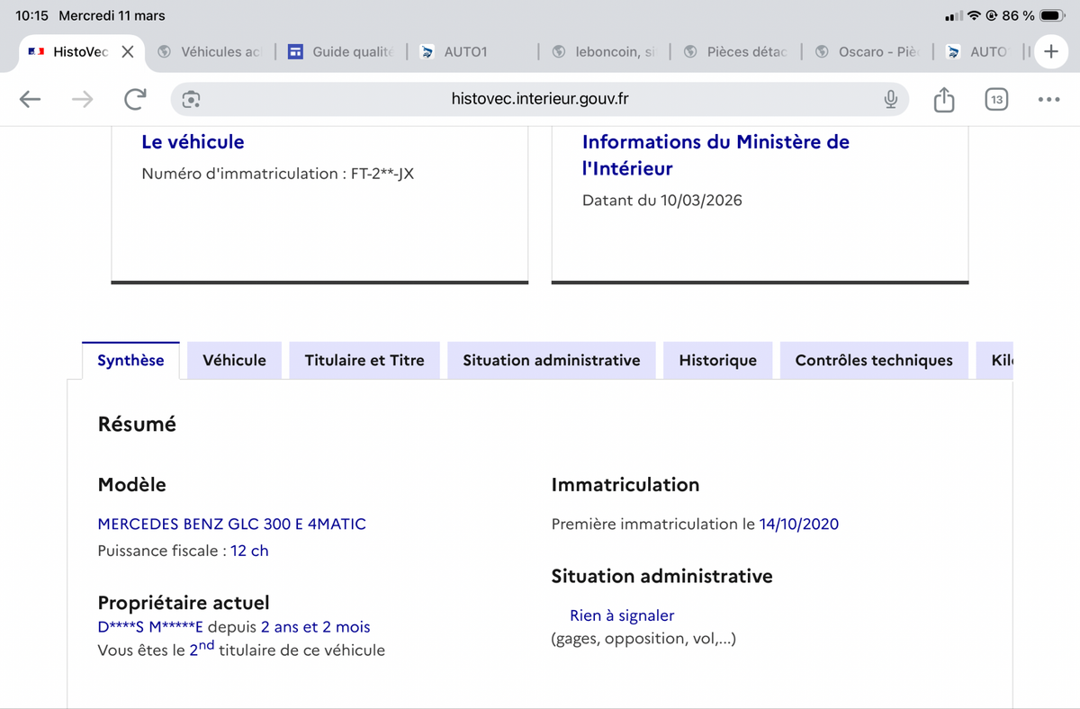
Task: Switch to the Véhicule tab
Action: (x=234, y=360)
